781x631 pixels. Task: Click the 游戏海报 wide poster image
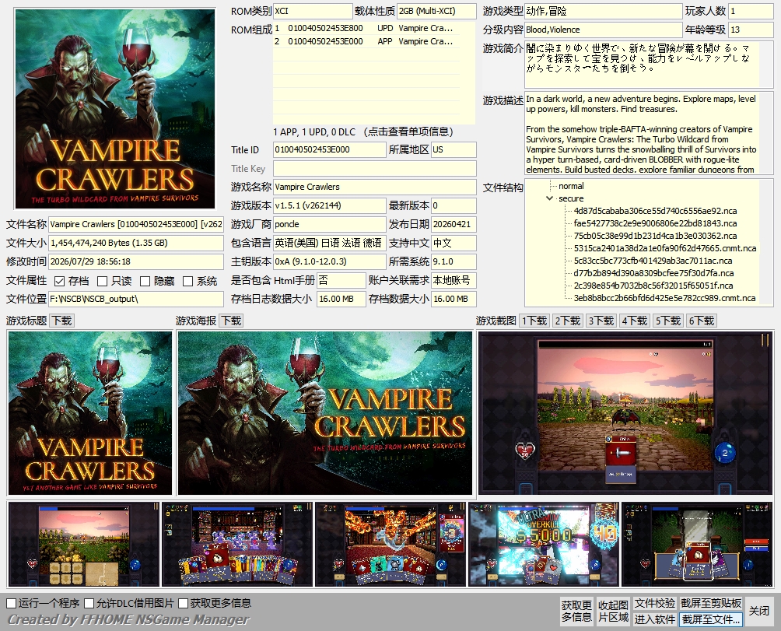click(x=324, y=413)
